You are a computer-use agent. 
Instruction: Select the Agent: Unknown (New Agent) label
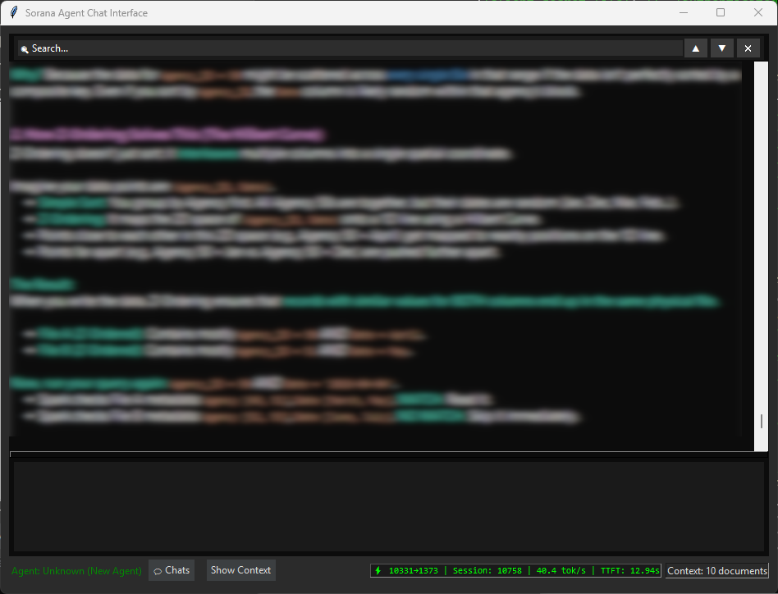tap(76, 571)
